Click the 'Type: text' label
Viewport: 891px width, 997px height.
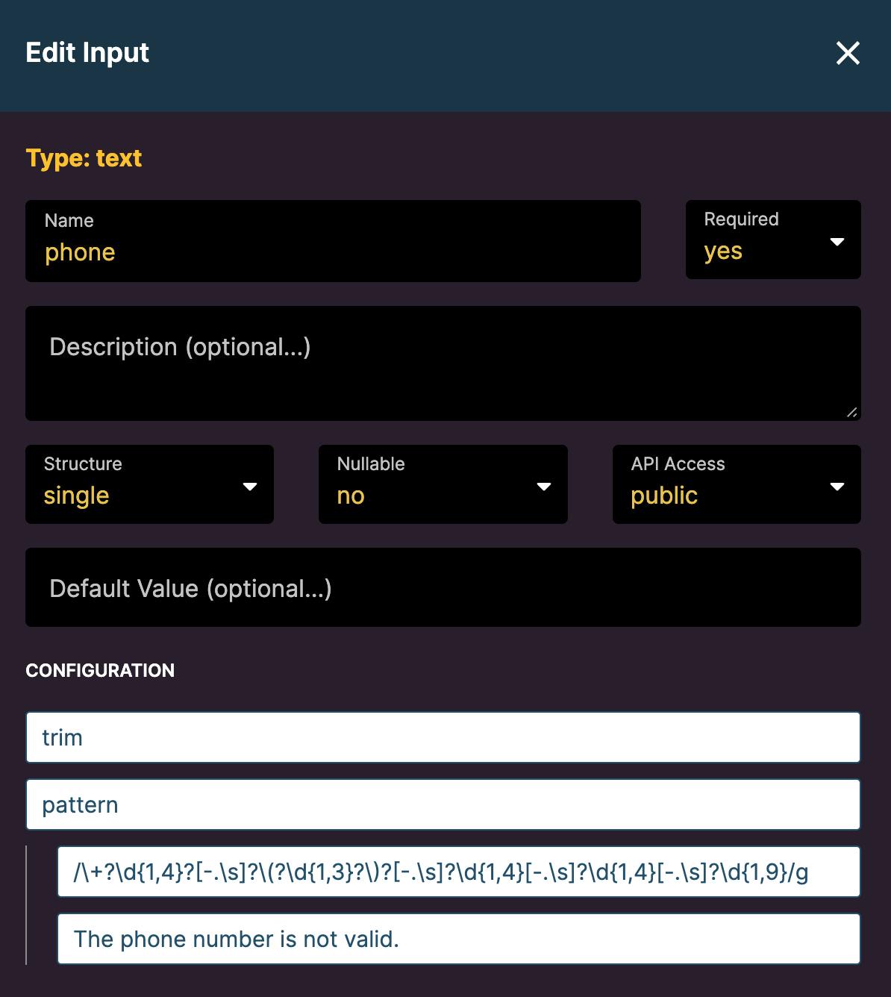point(84,158)
